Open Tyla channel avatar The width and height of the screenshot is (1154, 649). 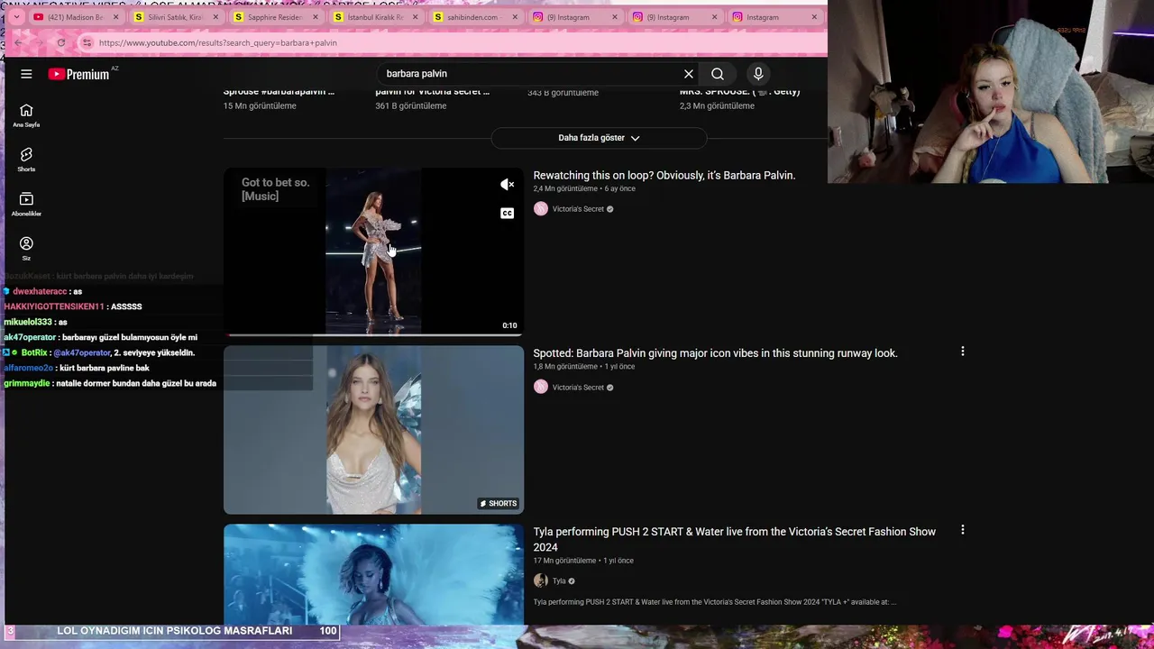541,580
